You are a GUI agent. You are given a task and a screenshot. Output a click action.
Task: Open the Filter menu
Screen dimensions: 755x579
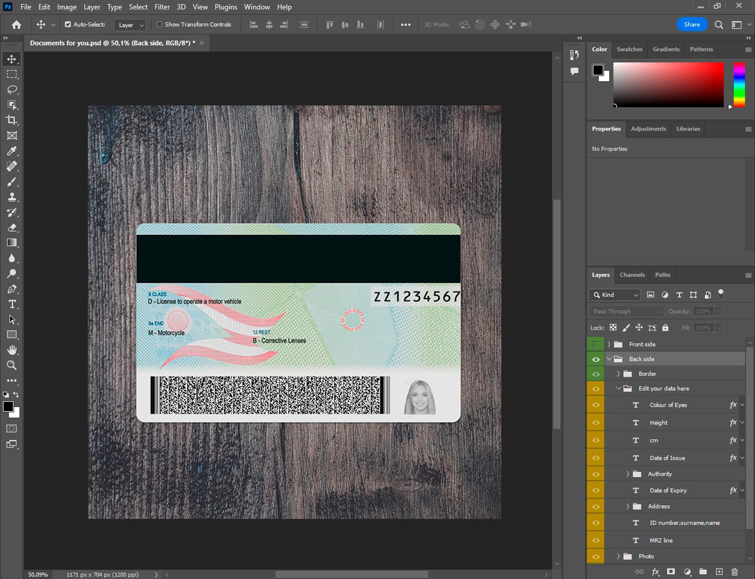pos(162,7)
